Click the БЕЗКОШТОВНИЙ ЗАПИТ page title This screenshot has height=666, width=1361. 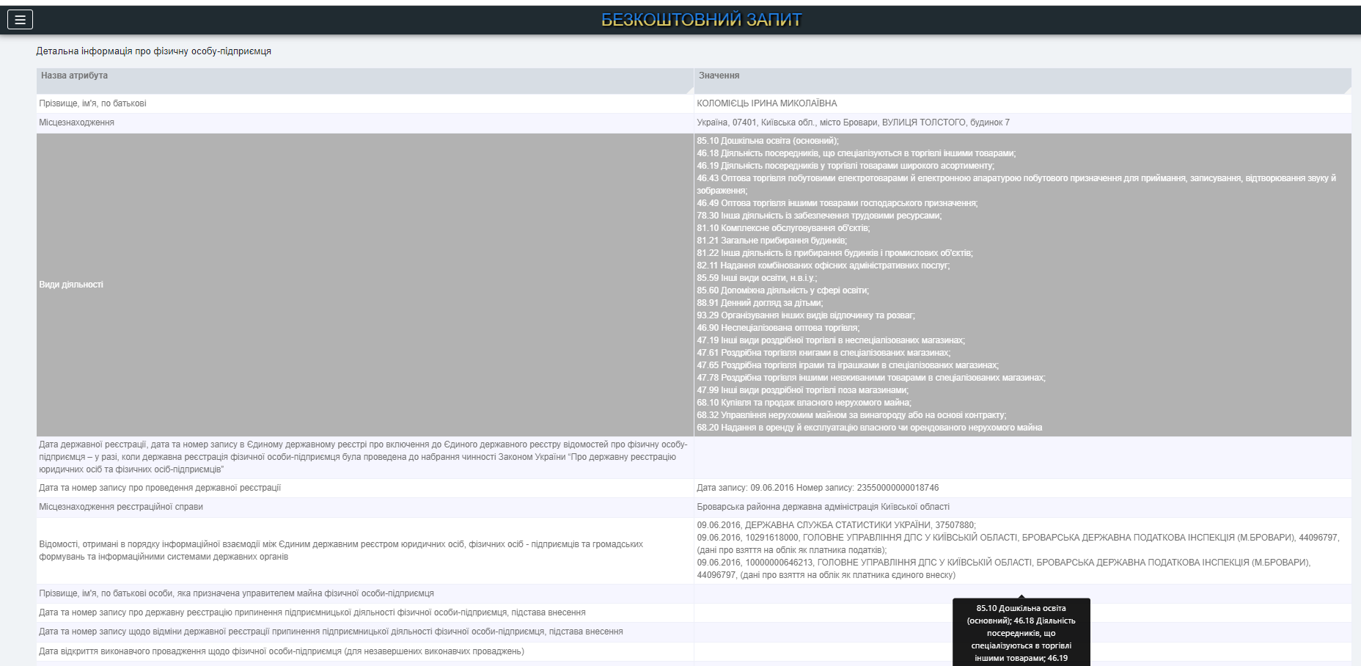tap(701, 20)
